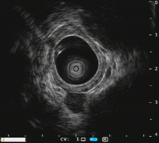Screen dimensions: 159x143
Task: Click the small round dark structure right of lumen
Action: click(x=108, y=72)
